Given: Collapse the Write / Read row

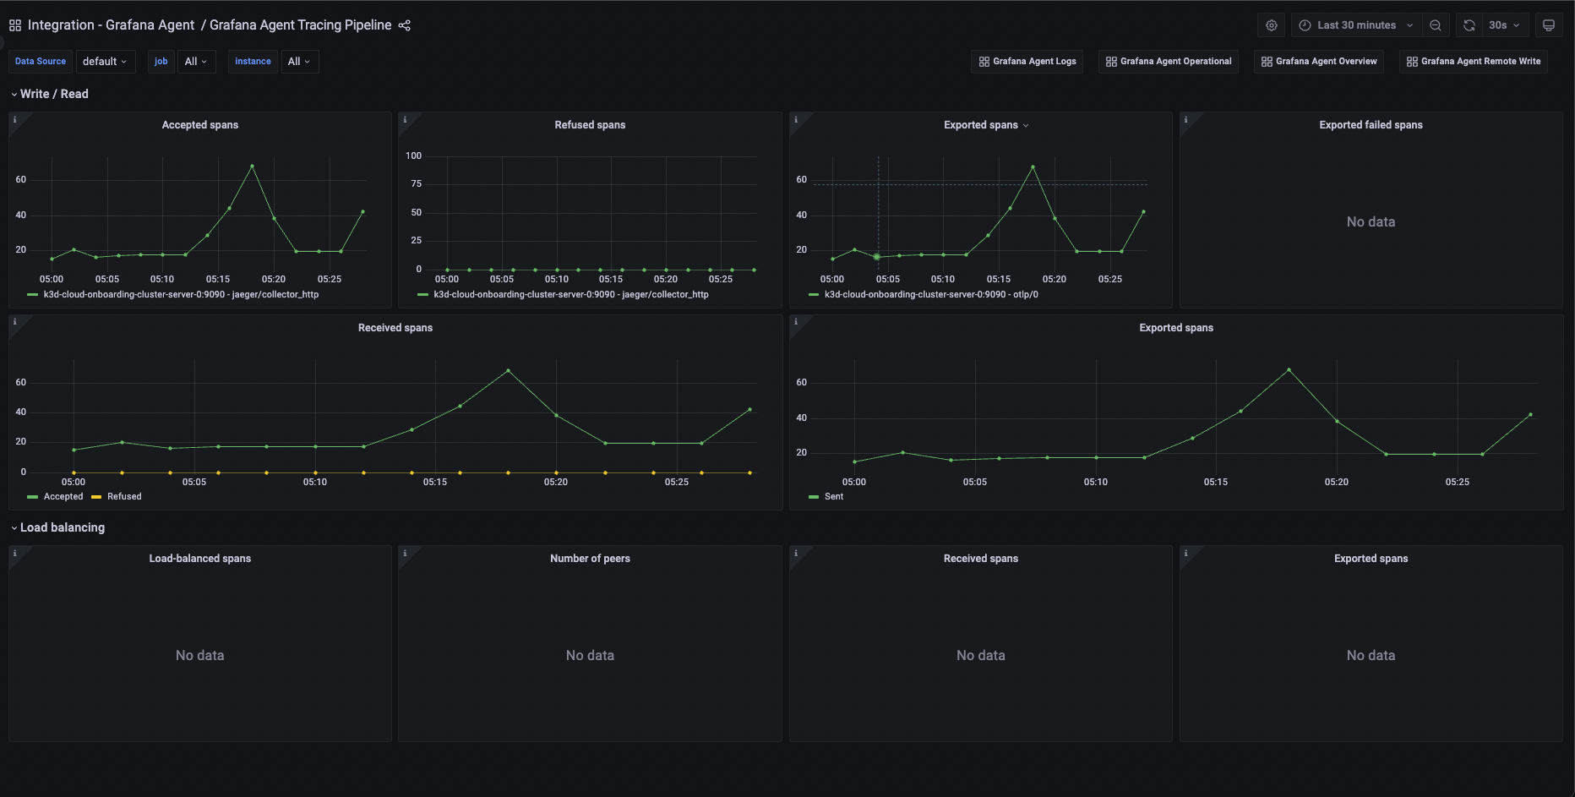Looking at the screenshot, I should pyautogui.click(x=51, y=94).
